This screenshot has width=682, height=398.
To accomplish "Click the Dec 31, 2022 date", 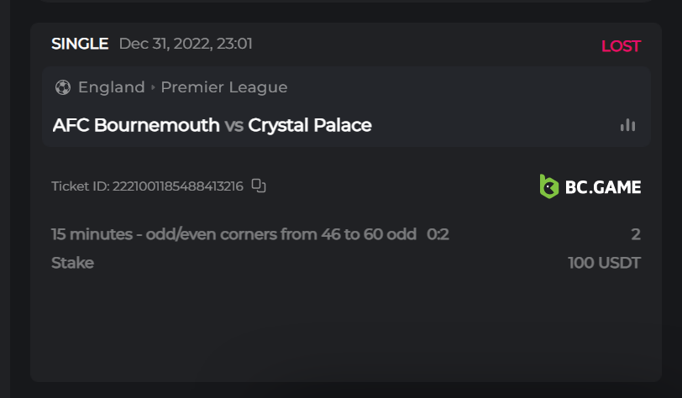I will (186, 44).
